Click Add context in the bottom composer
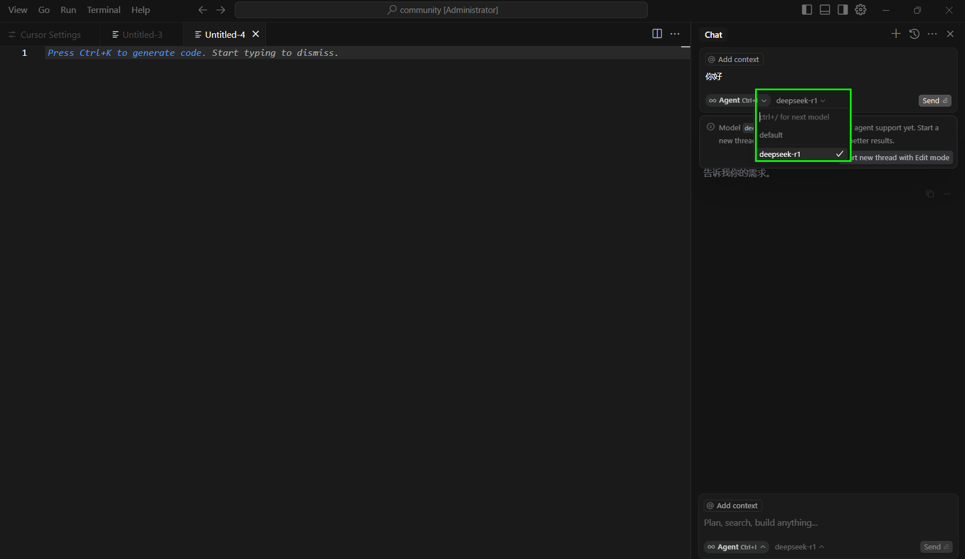The height and width of the screenshot is (559, 965). pos(732,505)
